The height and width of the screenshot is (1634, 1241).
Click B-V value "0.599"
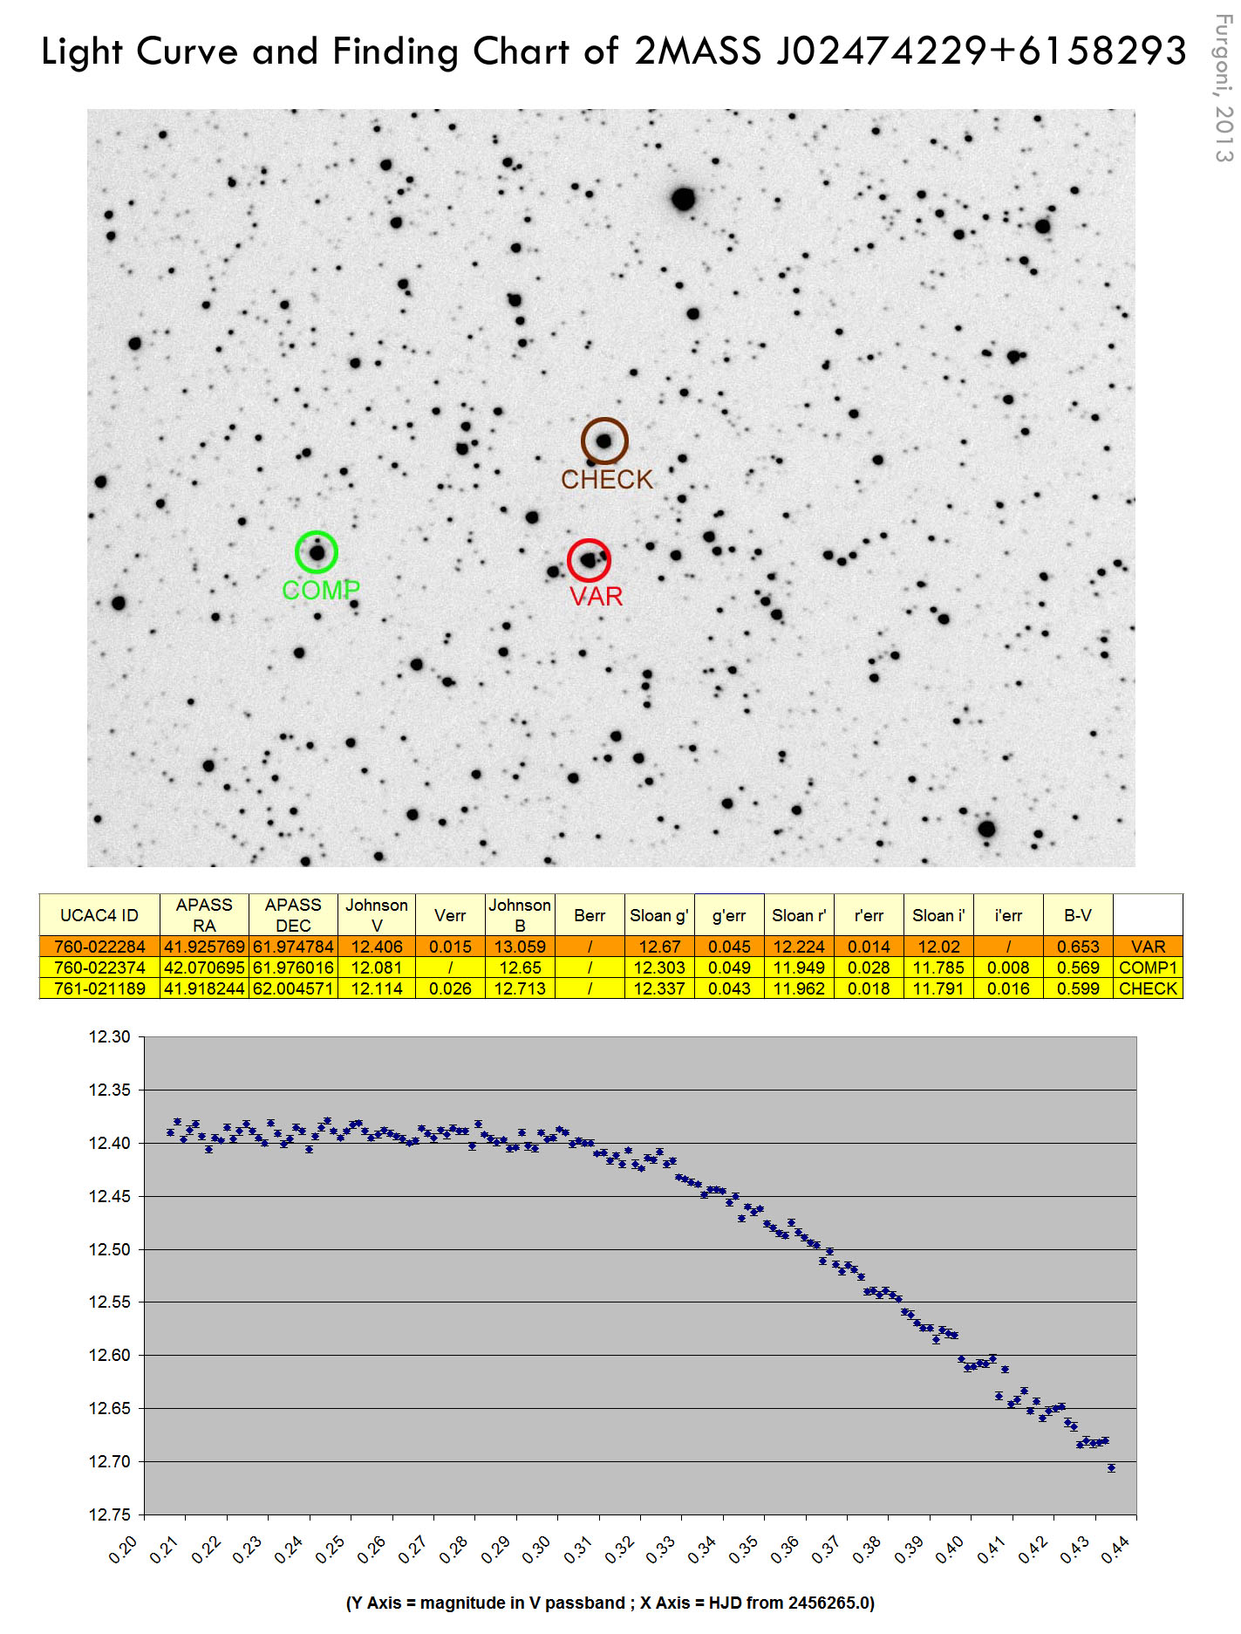tap(1078, 988)
